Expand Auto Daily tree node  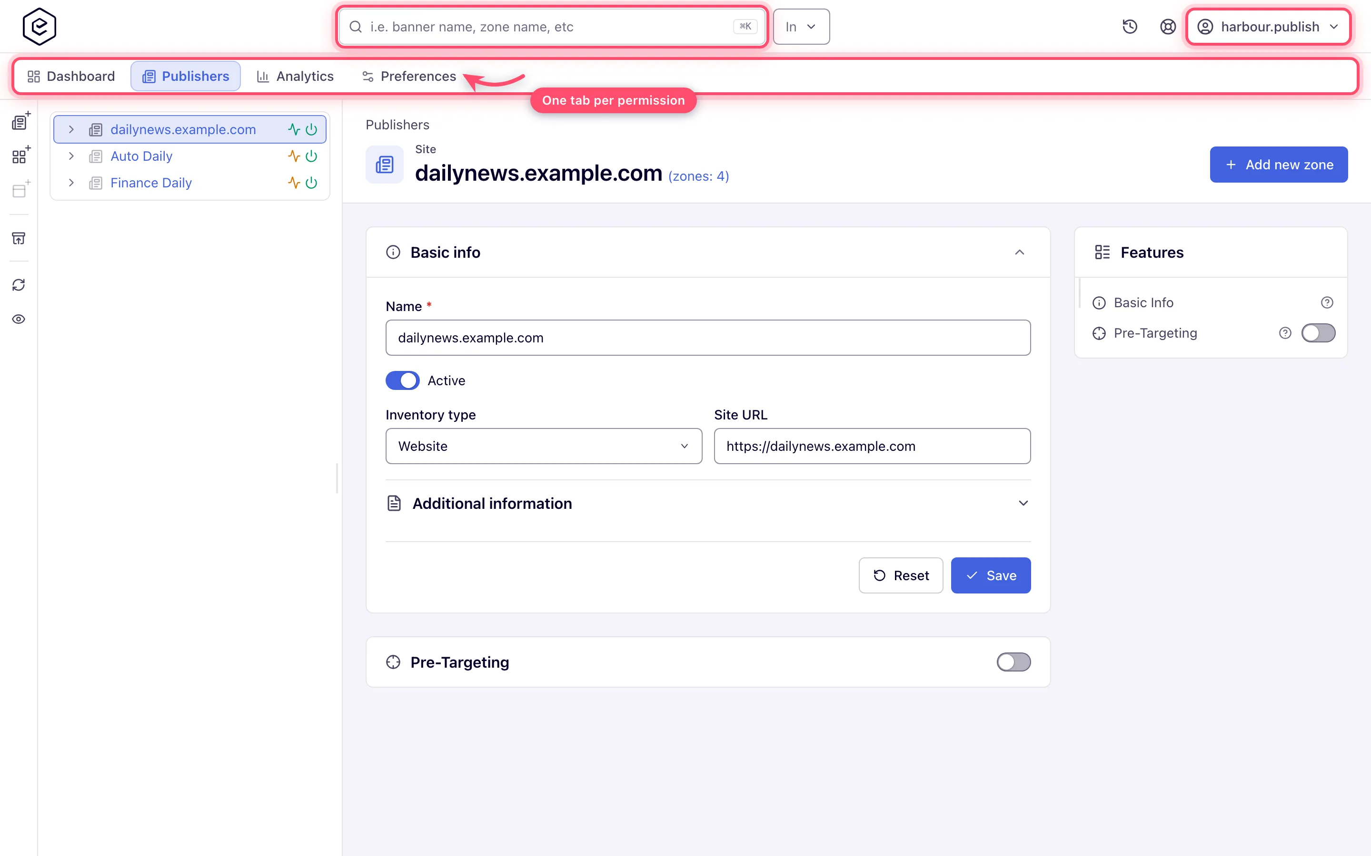tap(71, 156)
